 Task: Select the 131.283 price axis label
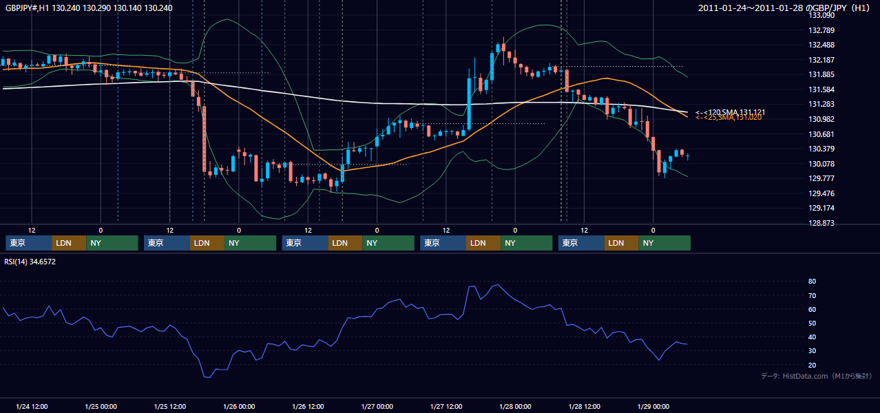pyautogui.click(x=822, y=104)
